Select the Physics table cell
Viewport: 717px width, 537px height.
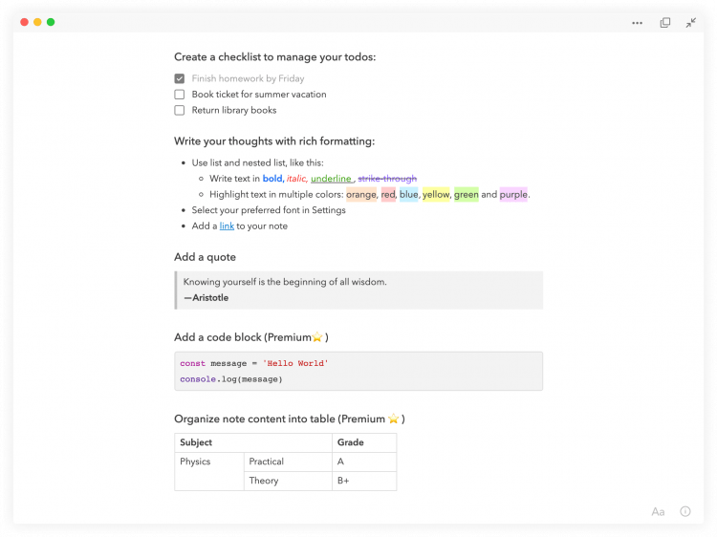tap(209, 471)
